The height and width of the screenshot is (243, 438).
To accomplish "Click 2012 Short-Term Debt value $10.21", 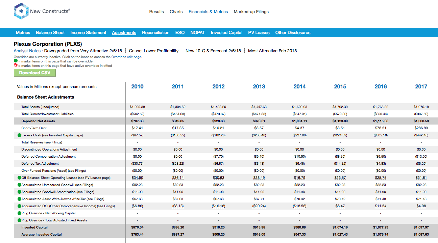I will pos(218,128).
